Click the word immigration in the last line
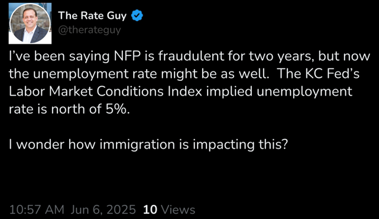Image resolution: width=379 pixels, height=219 pixels. point(137,145)
